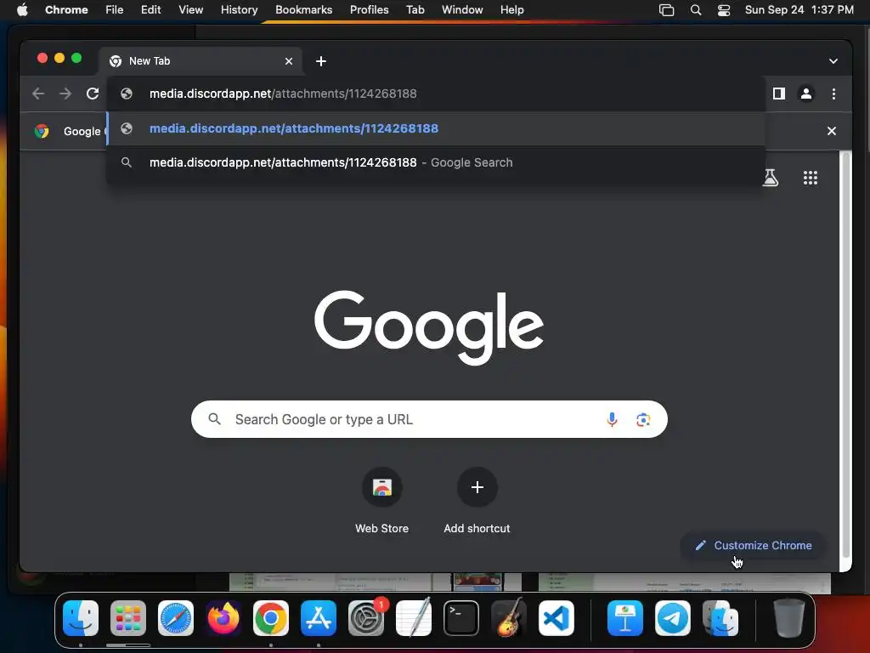Open Control Center in menu bar
The image size is (870, 653).
pyautogui.click(x=724, y=10)
